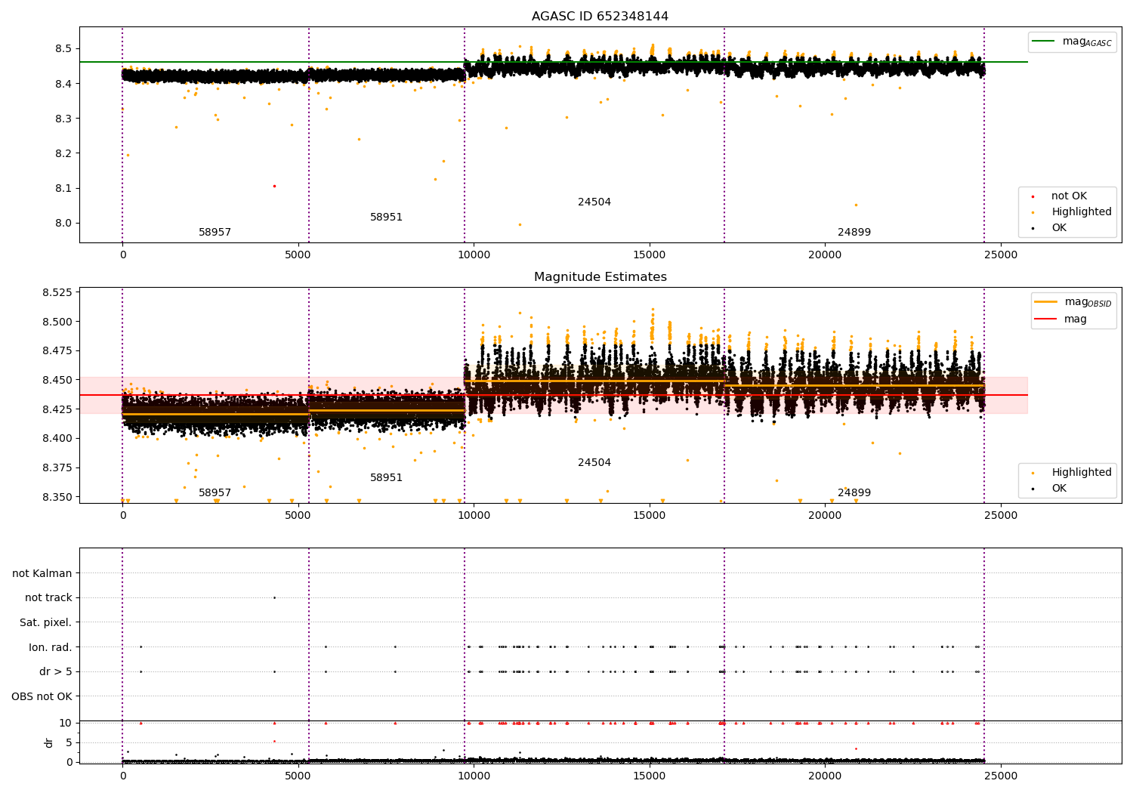Click the red line sample beside 'mag' legend
This screenshot has width=1133, height=793.
(1046, 319)
